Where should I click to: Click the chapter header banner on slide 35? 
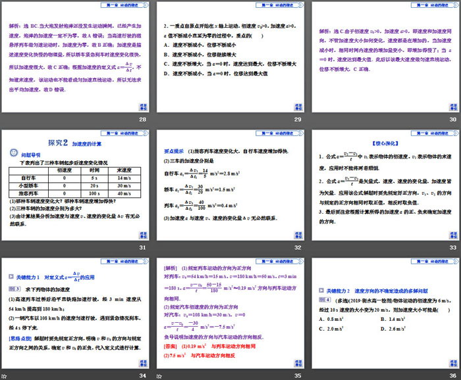[x=280, y=261]
